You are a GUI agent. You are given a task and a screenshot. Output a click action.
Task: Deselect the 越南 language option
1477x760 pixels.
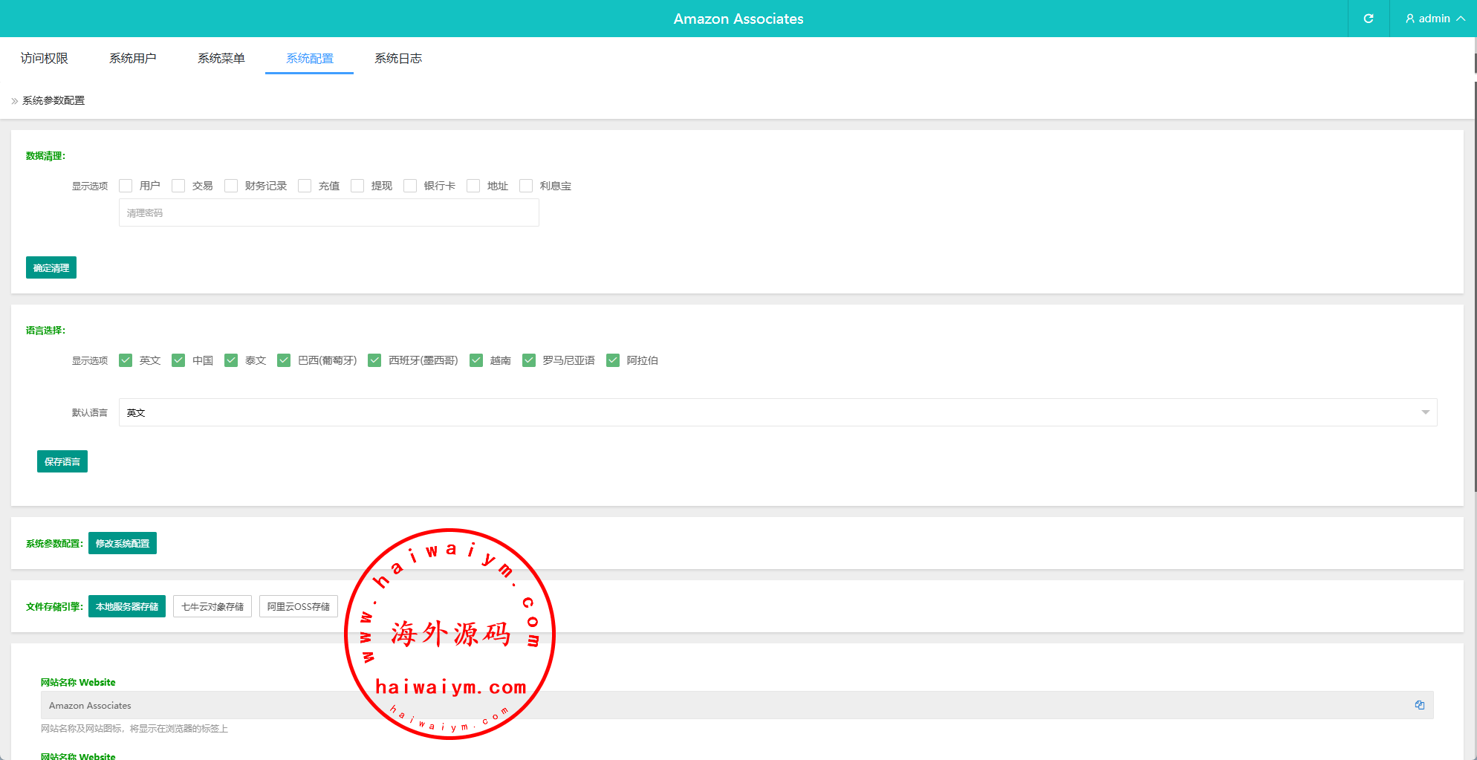pos(476,360)
